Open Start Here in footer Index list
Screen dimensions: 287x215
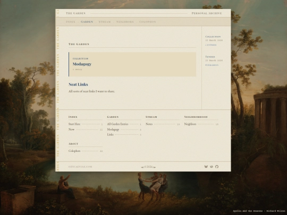86,124
